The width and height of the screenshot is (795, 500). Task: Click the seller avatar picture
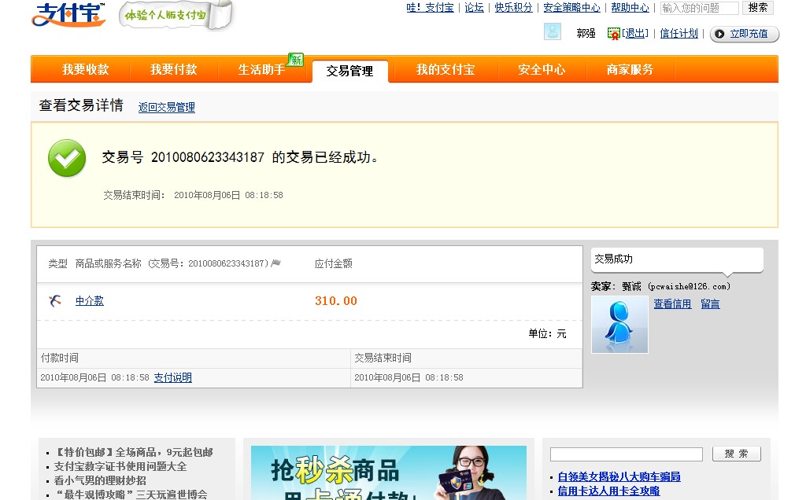(x=619, y=325)
